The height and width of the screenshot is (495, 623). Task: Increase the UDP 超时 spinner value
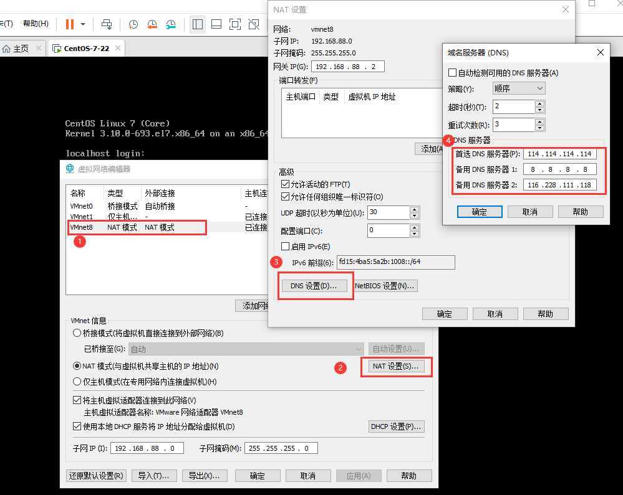[x=415, y=209]
